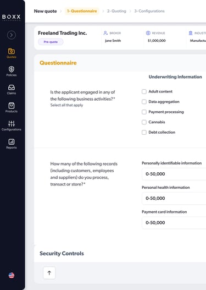Click the Security Controls heading
Screen dimensions: 206x290
[x=62, y=253]
